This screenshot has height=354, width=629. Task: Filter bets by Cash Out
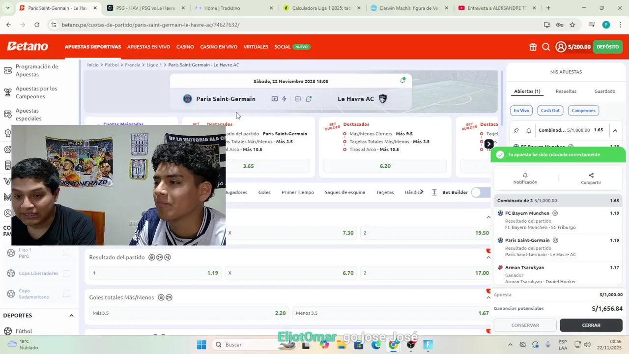[x=550, y=111]
